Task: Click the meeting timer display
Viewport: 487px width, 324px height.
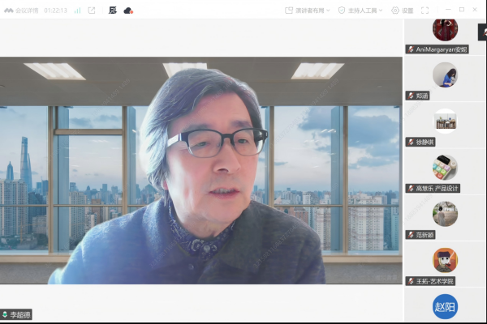Action: (x=55, y=11)
